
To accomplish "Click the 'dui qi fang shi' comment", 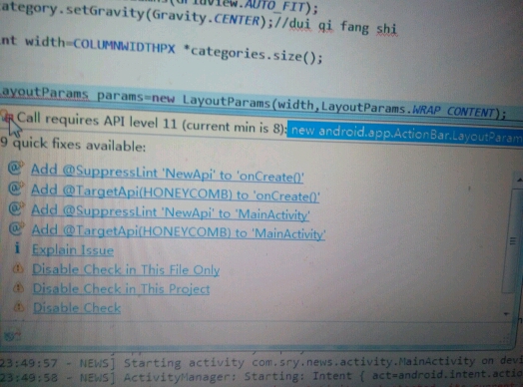I will point(343,27).
